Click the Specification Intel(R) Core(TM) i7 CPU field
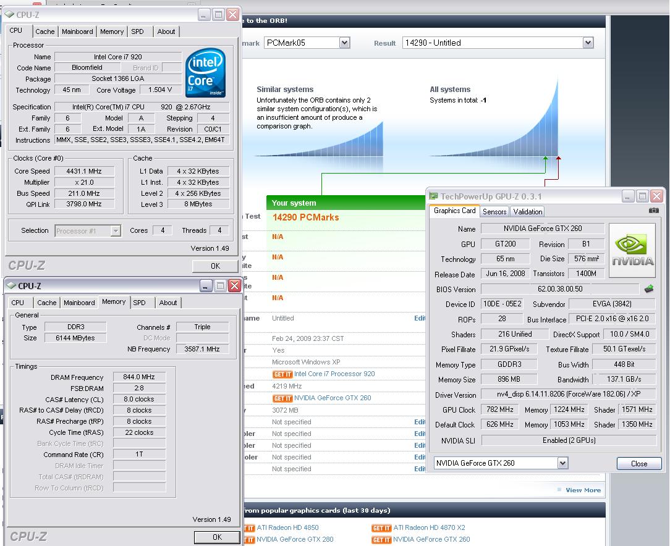The width and height of the screenshot is (670, 546). (x=142, y=107)
